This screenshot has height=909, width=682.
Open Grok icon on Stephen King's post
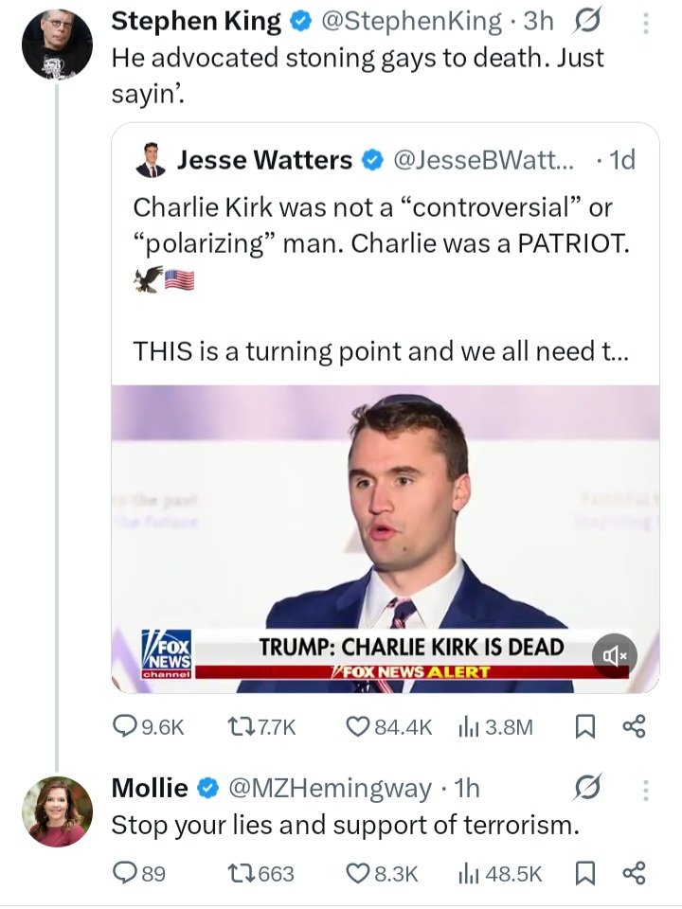(588, 21)
